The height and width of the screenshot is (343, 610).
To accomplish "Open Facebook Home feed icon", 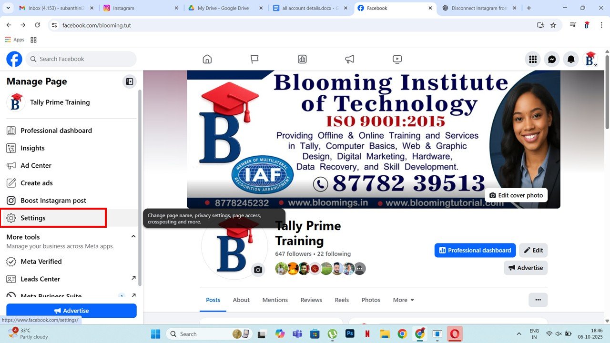I will pyautogui.click(x=207, y=59).
